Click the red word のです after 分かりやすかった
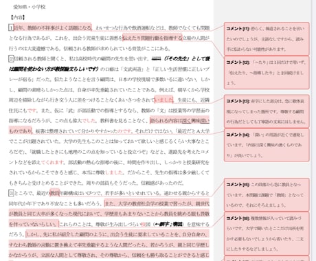 click(x=124, y=131)
